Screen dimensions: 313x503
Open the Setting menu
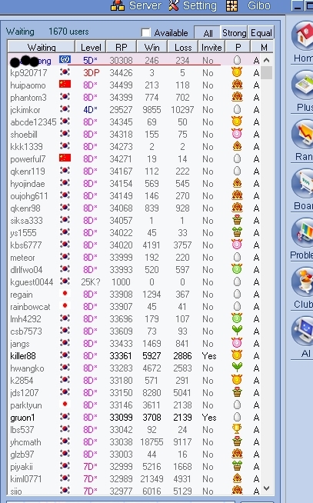click(192, 6)
